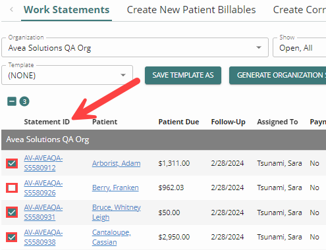Open the Organization dropdown arrow

click(x=259, y=47)
